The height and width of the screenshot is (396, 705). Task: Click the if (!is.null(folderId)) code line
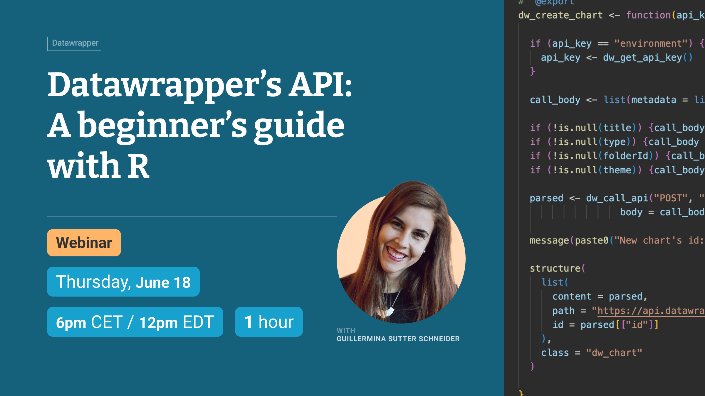pos(617,156)
